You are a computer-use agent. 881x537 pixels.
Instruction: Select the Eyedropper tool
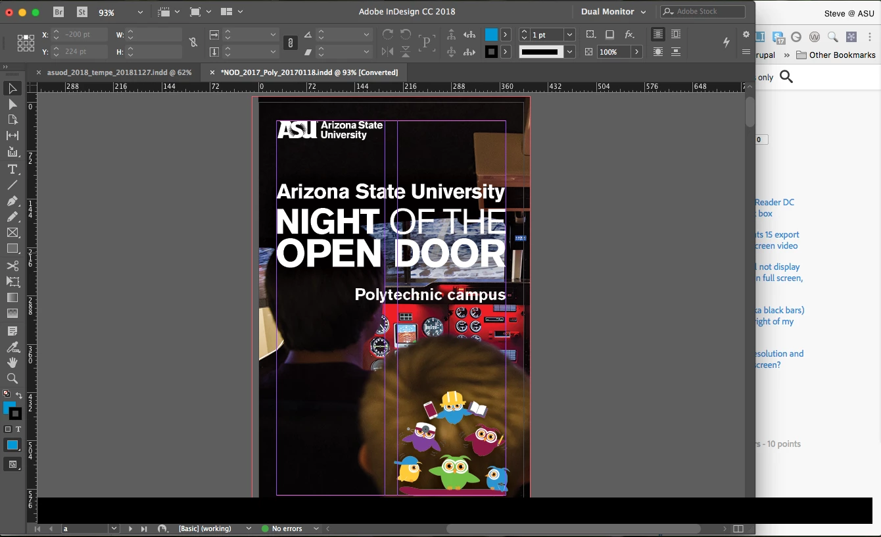(12, 347)
